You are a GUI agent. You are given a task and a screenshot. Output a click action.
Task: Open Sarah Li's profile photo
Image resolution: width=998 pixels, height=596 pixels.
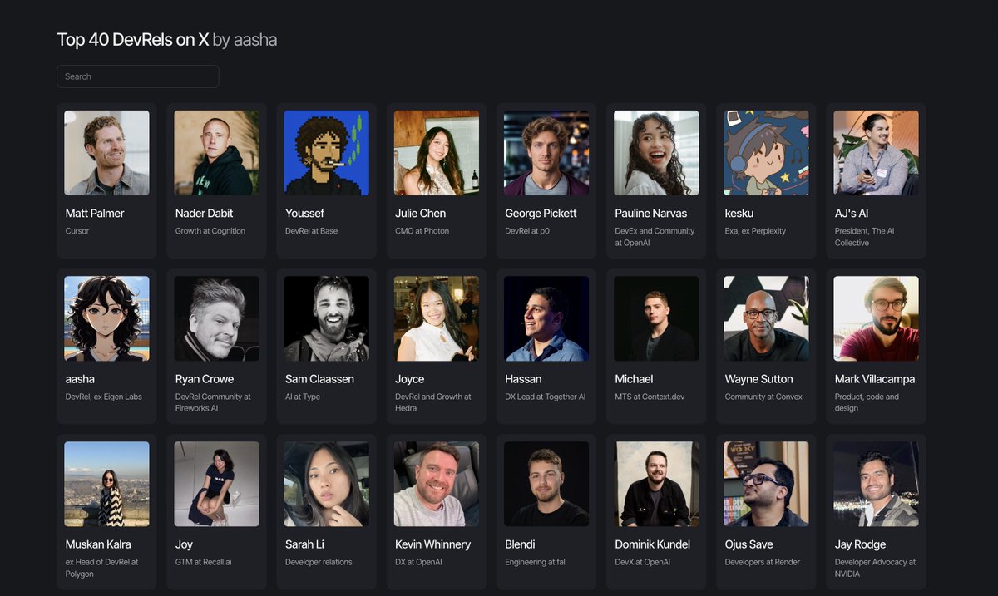pyautogui.click(x=326, y=484)
